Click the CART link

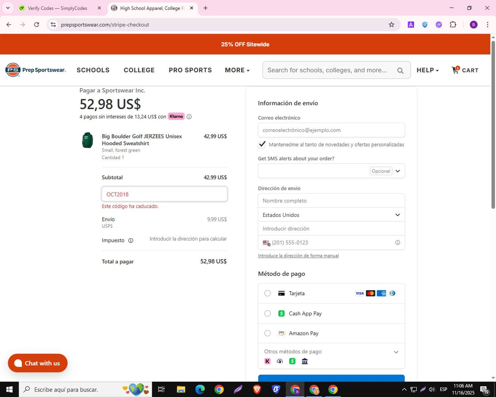tap(470, 70)
